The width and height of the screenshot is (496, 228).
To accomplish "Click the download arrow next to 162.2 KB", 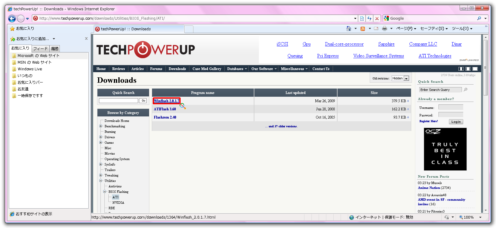I will (x=408, y=109).
